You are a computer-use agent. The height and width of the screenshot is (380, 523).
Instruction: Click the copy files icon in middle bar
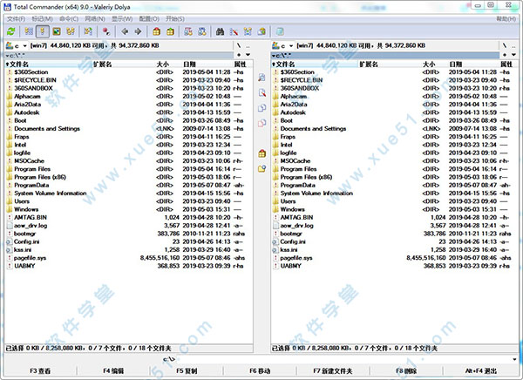(x=261, y=107)
